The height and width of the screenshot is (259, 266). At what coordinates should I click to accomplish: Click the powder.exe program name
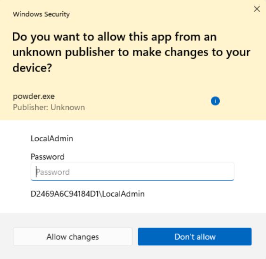click(x=34, y=96)
